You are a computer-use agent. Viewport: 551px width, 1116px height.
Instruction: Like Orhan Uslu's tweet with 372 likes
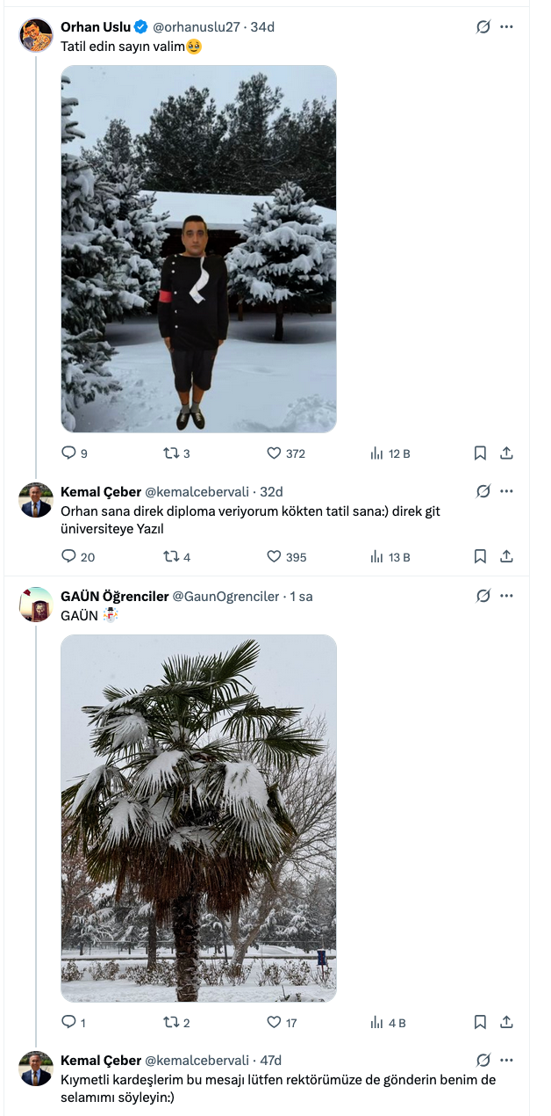pos(274,453)
